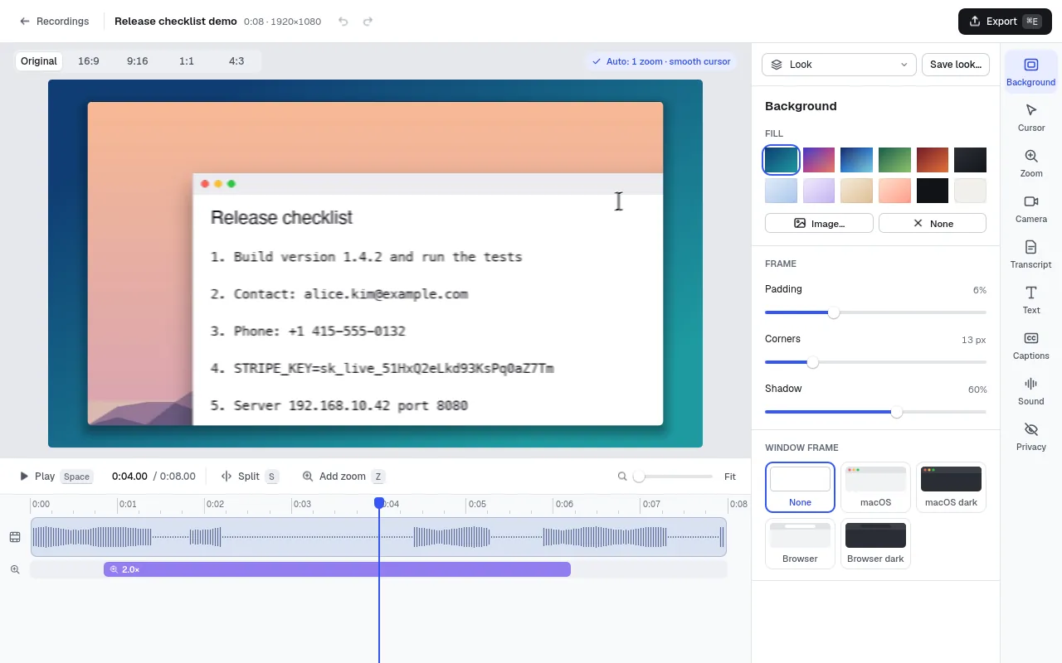Screen dimensions: 1062x663
Task: Fit the timeline to view
Action: 730,477
